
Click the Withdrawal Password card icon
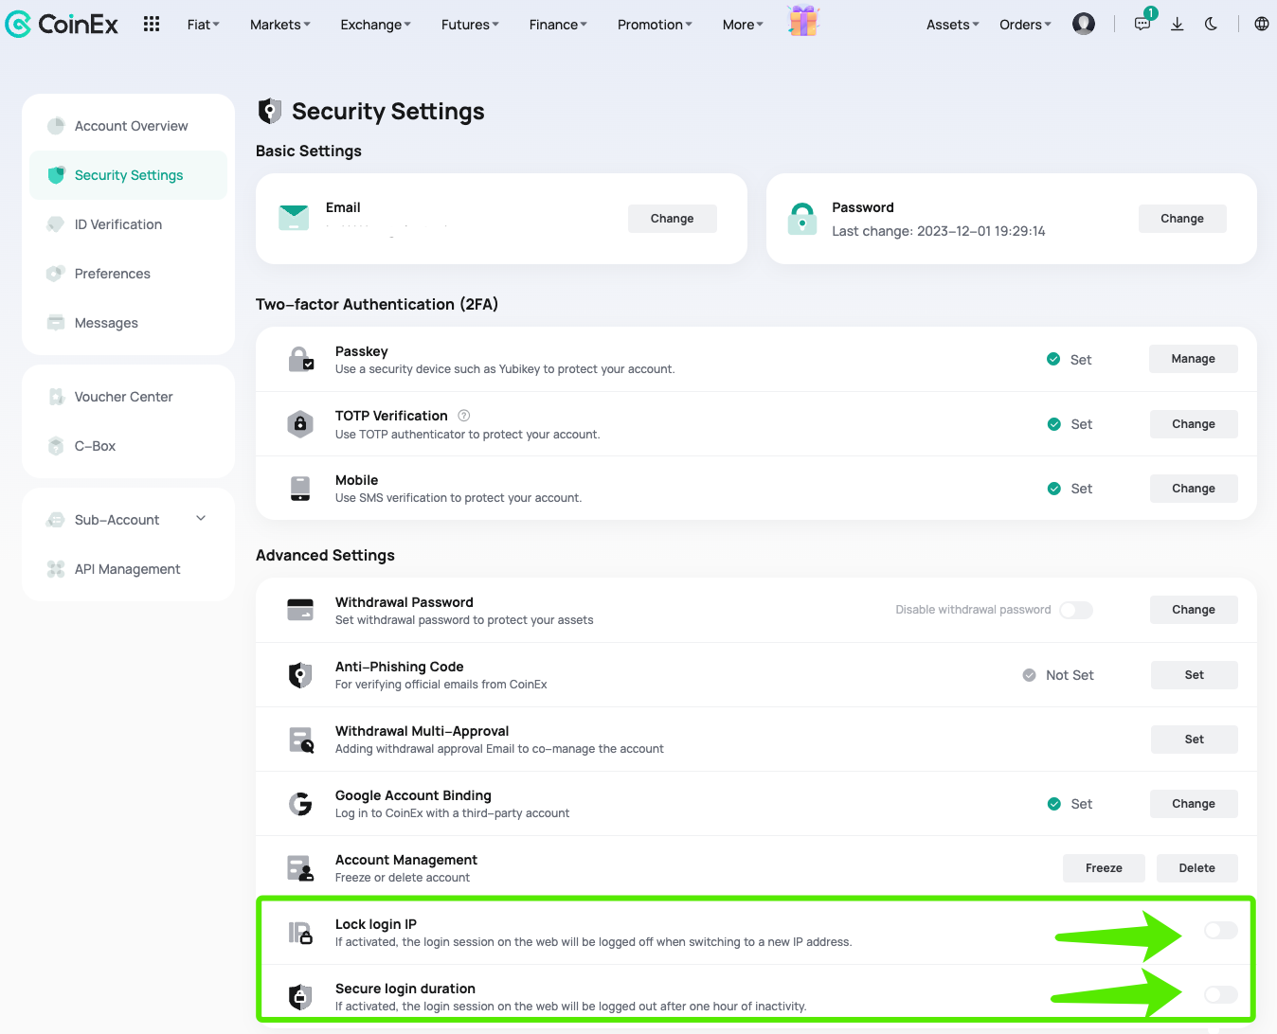tap(300, 610)
